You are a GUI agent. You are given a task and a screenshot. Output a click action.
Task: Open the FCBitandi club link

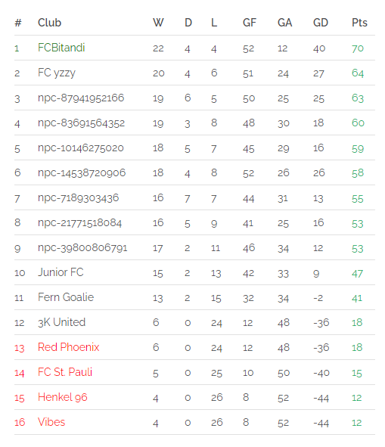click(61, 48)
